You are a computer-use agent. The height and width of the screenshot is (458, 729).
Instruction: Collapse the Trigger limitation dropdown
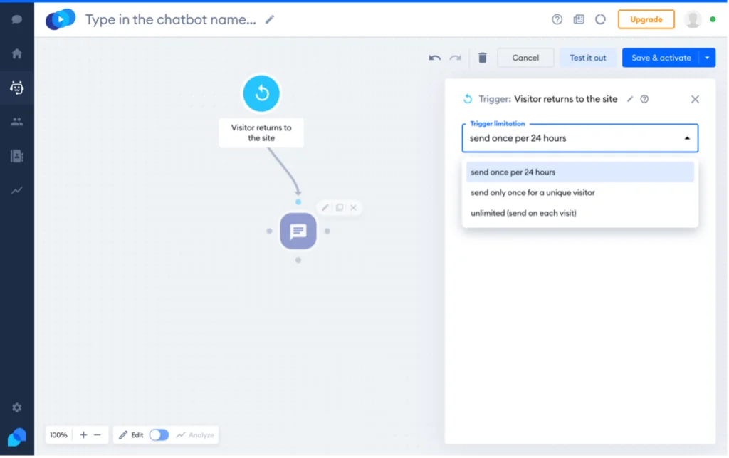coord(686,138)
